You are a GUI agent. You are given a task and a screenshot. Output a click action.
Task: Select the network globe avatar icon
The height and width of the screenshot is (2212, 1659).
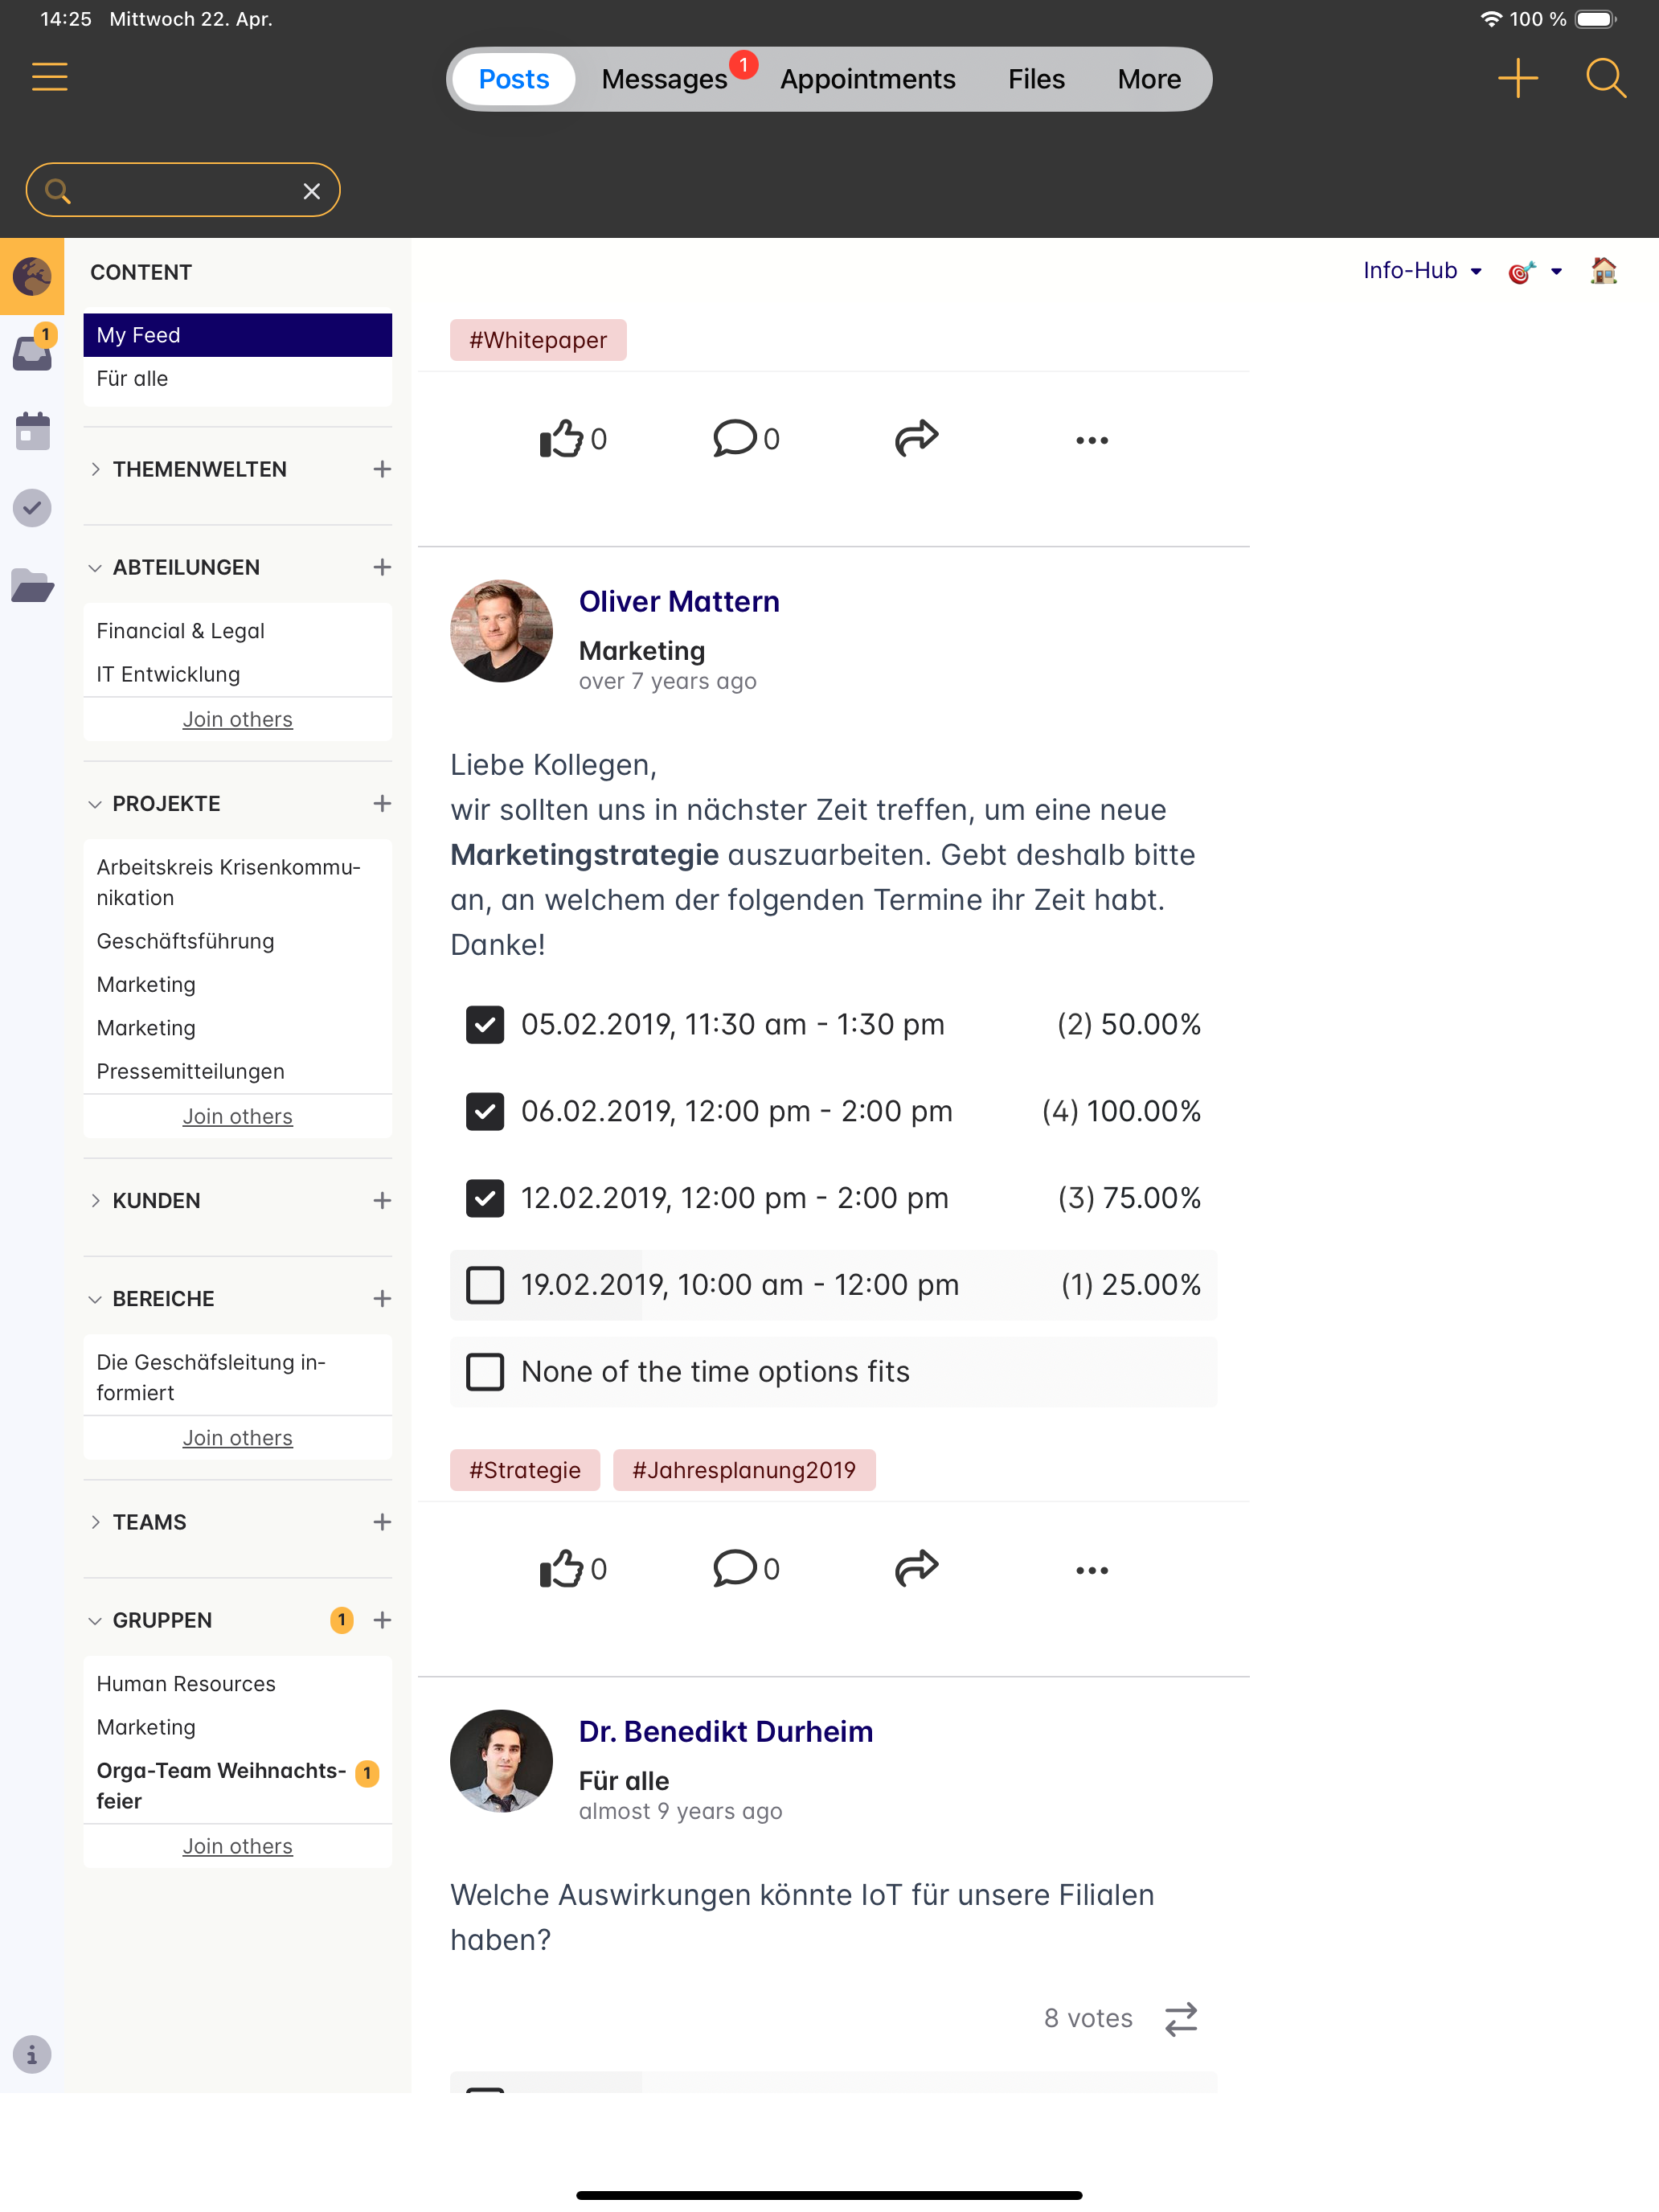[x=32, y=276]
